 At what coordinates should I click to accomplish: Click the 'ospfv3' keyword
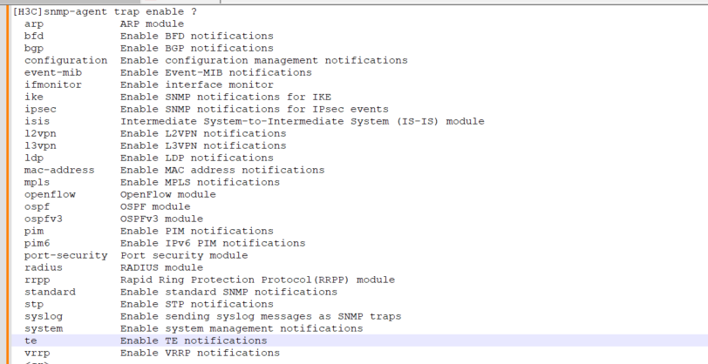(x=44, y=219)
